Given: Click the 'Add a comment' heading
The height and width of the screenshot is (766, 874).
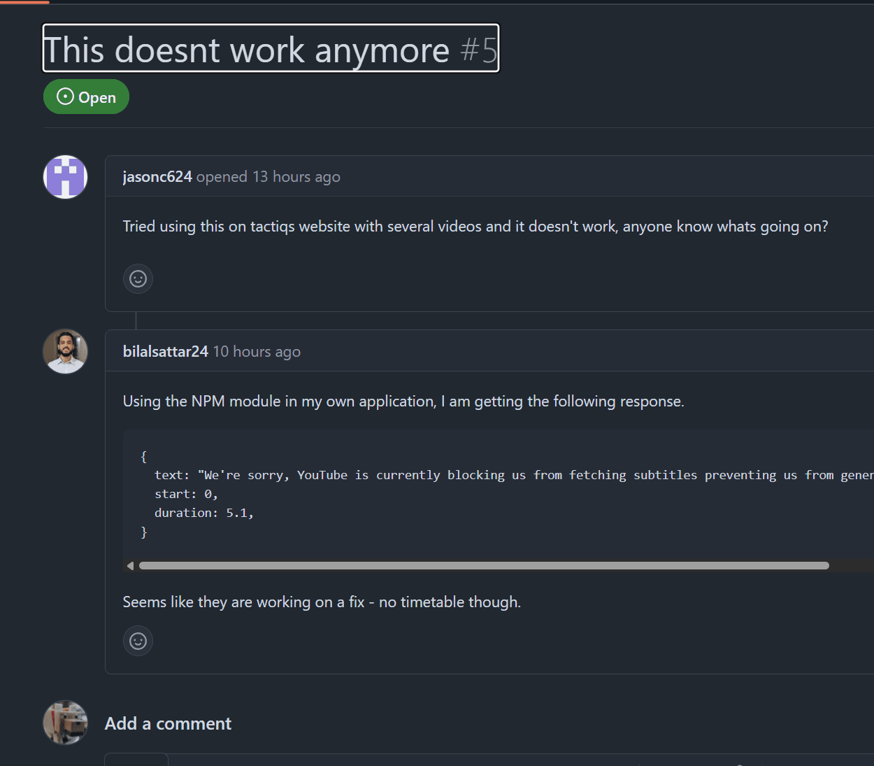Looking at the screenshot, I should (x=168, y=723).
